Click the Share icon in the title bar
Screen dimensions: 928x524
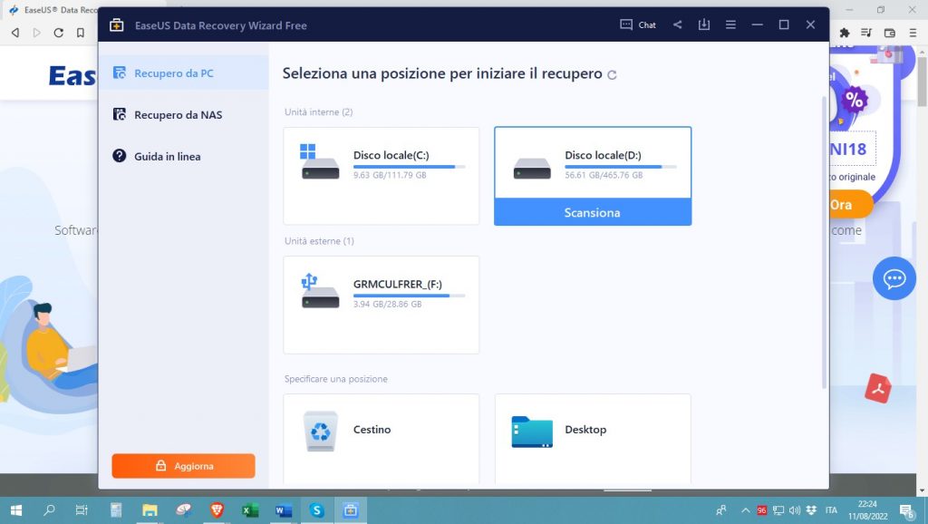(677, 24)
